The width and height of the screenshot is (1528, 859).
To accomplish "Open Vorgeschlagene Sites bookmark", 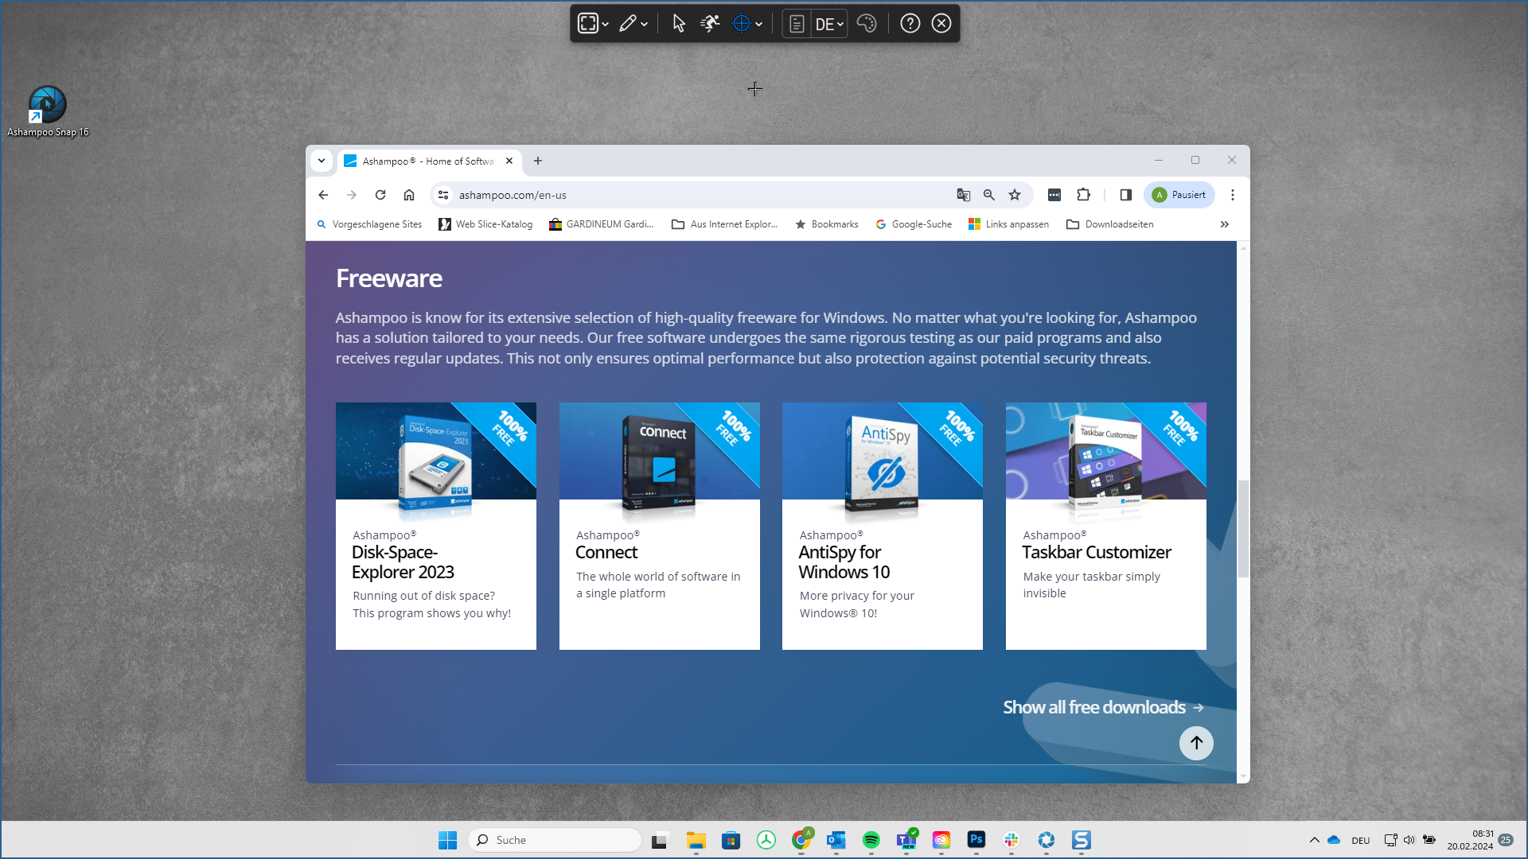I will 369,224.
